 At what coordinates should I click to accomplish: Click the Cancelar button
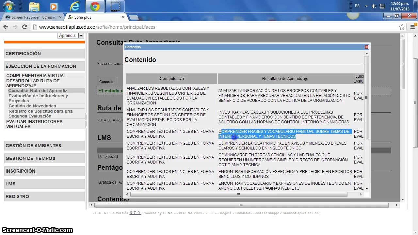(107, 82)
